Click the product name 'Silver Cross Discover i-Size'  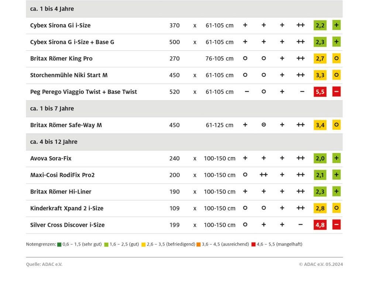[68, 225]
